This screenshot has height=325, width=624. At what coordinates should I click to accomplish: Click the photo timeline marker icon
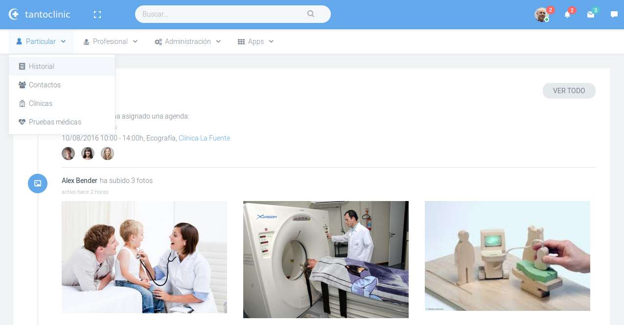click(38, 183)
